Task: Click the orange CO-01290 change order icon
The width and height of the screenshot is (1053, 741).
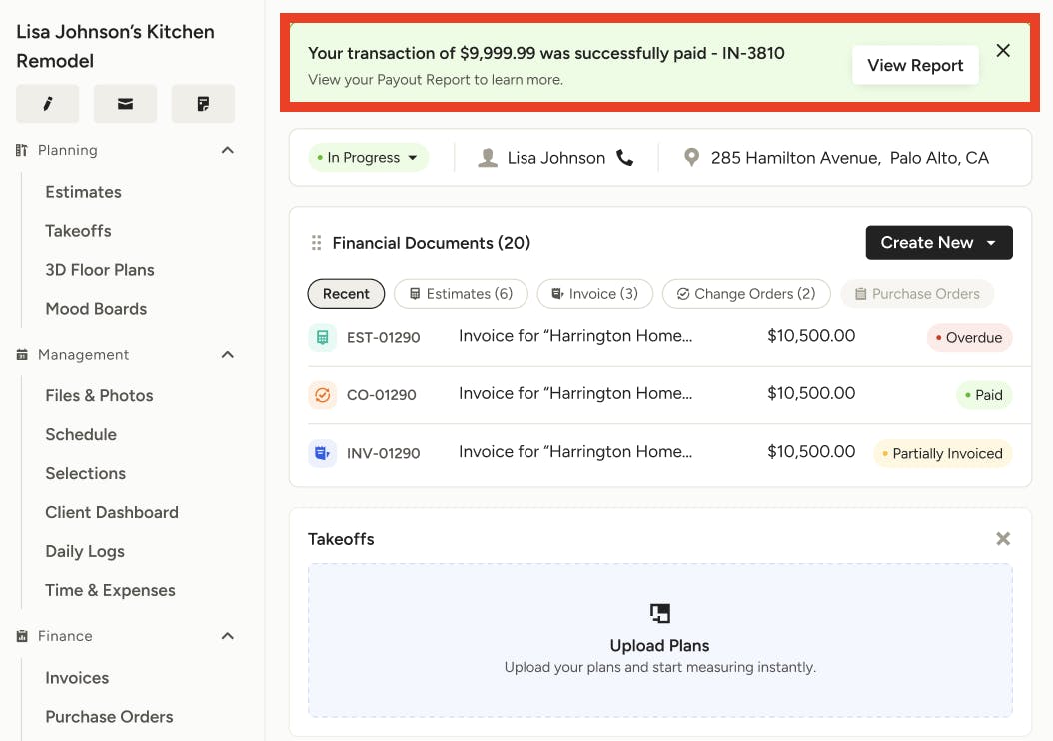Action: coord(322,395)
